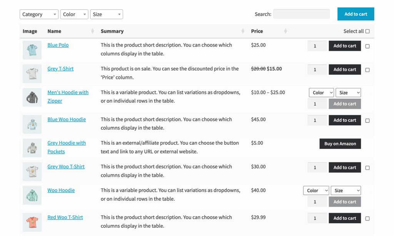Open the Woo Hoodie Color dropdown
This screenshot has width=394, height=236.
click(x=316, y=191)
